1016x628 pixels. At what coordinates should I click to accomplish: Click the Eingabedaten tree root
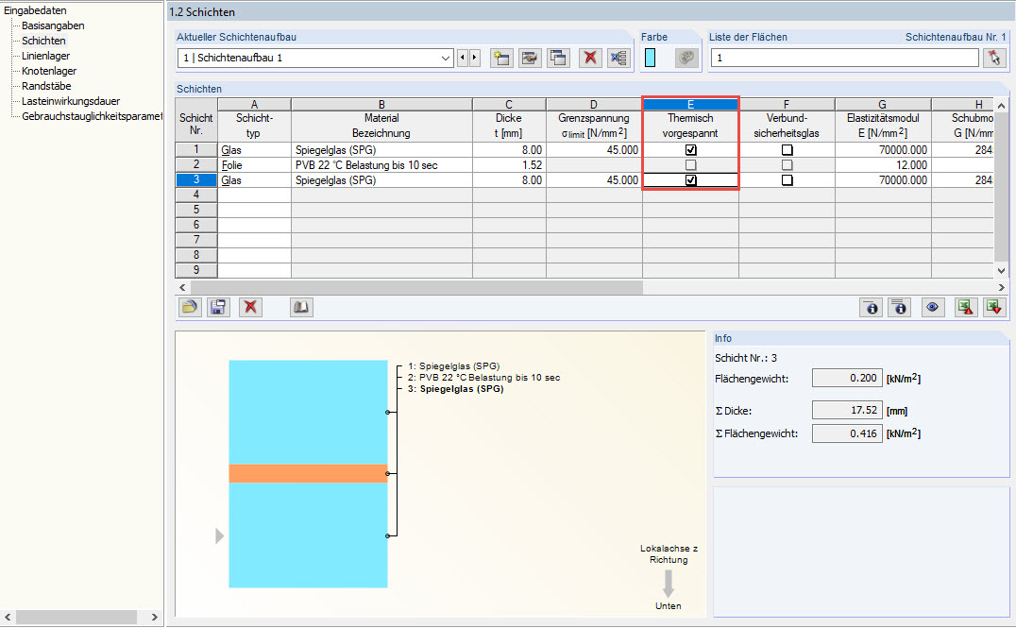tap(35, 10)
